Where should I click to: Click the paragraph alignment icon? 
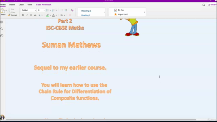pyautogui.click(x=62, y=15)
